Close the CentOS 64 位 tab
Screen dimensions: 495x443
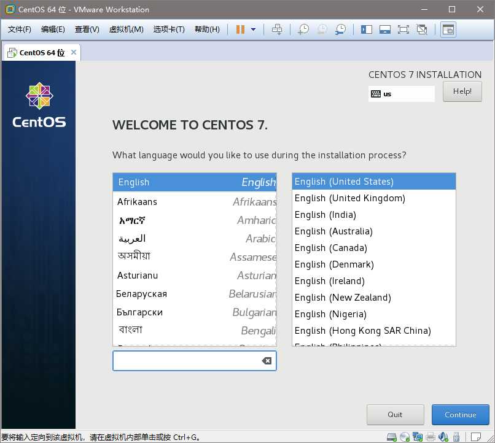tap(74, 52)
